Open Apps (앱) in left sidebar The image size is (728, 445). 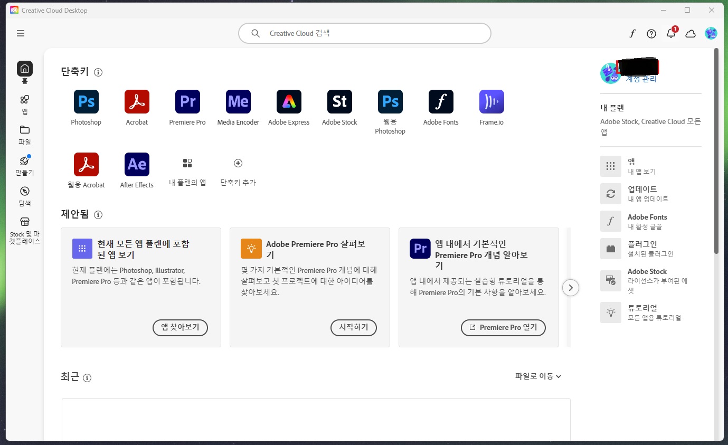[25, 104]
